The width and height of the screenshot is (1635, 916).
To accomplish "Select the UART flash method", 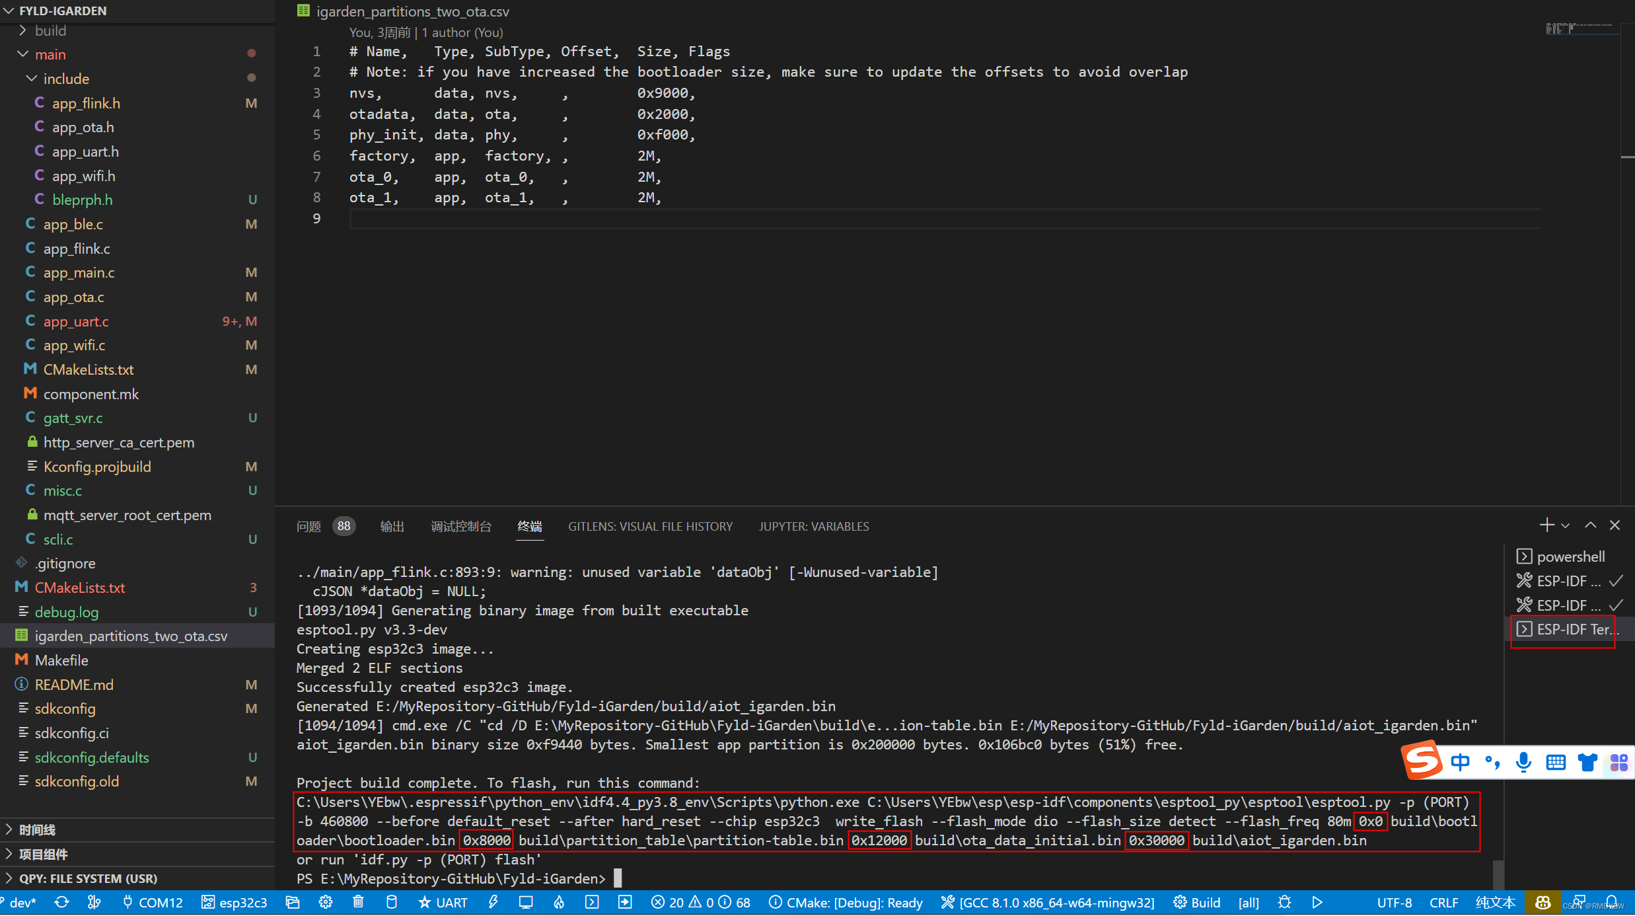I will click(443, 902).
